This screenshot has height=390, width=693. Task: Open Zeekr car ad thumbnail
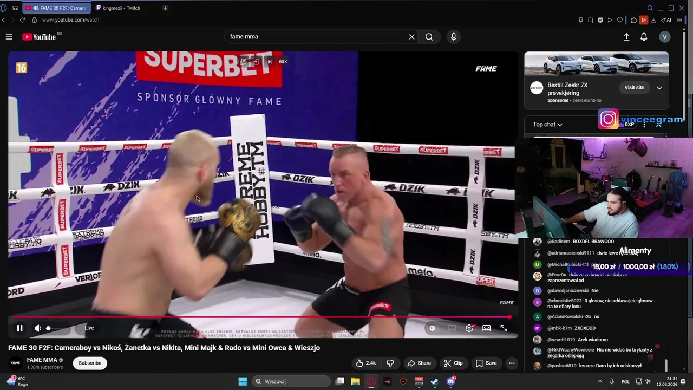(597, 64)
